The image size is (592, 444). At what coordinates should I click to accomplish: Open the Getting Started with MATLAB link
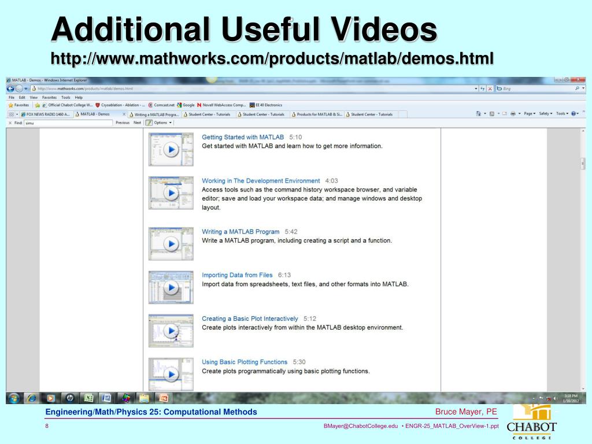point(243,137)
